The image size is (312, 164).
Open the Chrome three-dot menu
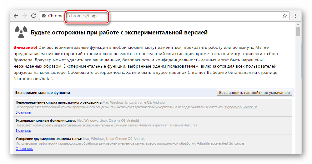coord(295,16)
